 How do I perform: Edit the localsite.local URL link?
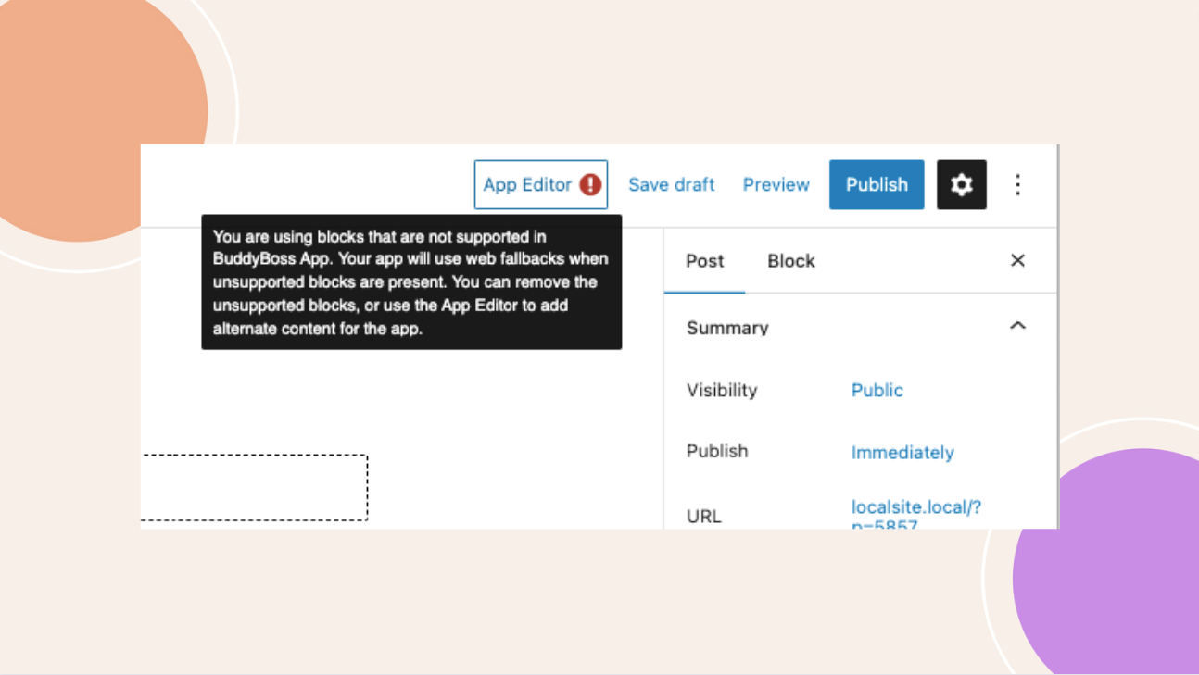tap(915, 514)
